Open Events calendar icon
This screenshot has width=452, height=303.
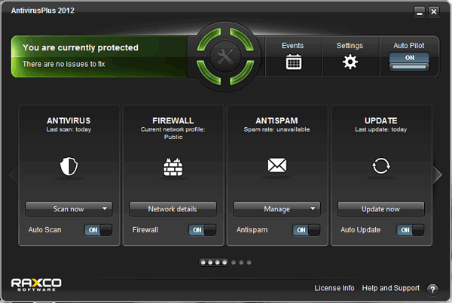pos(294,62)
